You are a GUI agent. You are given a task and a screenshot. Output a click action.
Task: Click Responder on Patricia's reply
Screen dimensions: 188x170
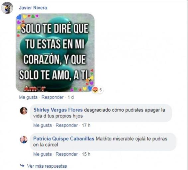(67, 154)
